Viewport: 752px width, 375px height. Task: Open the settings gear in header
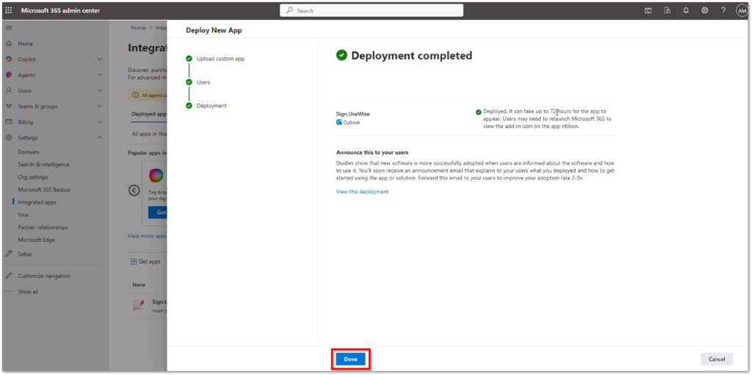click(x=705, y=10)
